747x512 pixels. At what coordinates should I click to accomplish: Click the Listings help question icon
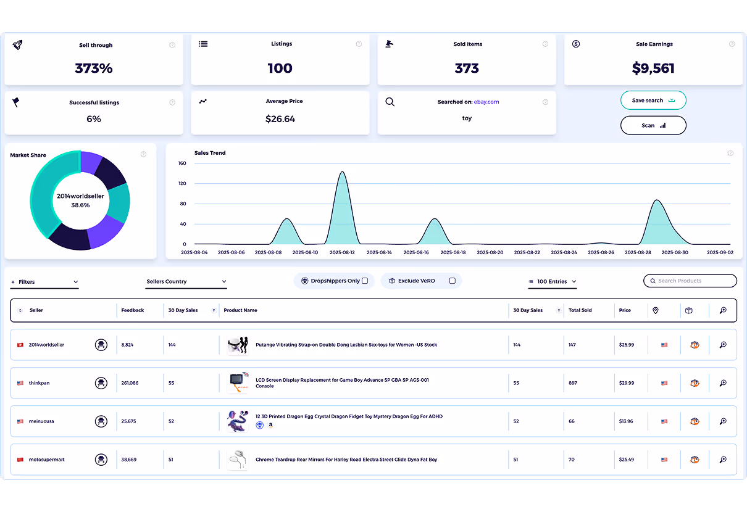[x=359, y=44]
